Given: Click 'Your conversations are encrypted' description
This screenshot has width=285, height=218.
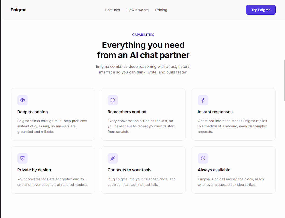Looking at the screenshot, I should pos(52,182).
